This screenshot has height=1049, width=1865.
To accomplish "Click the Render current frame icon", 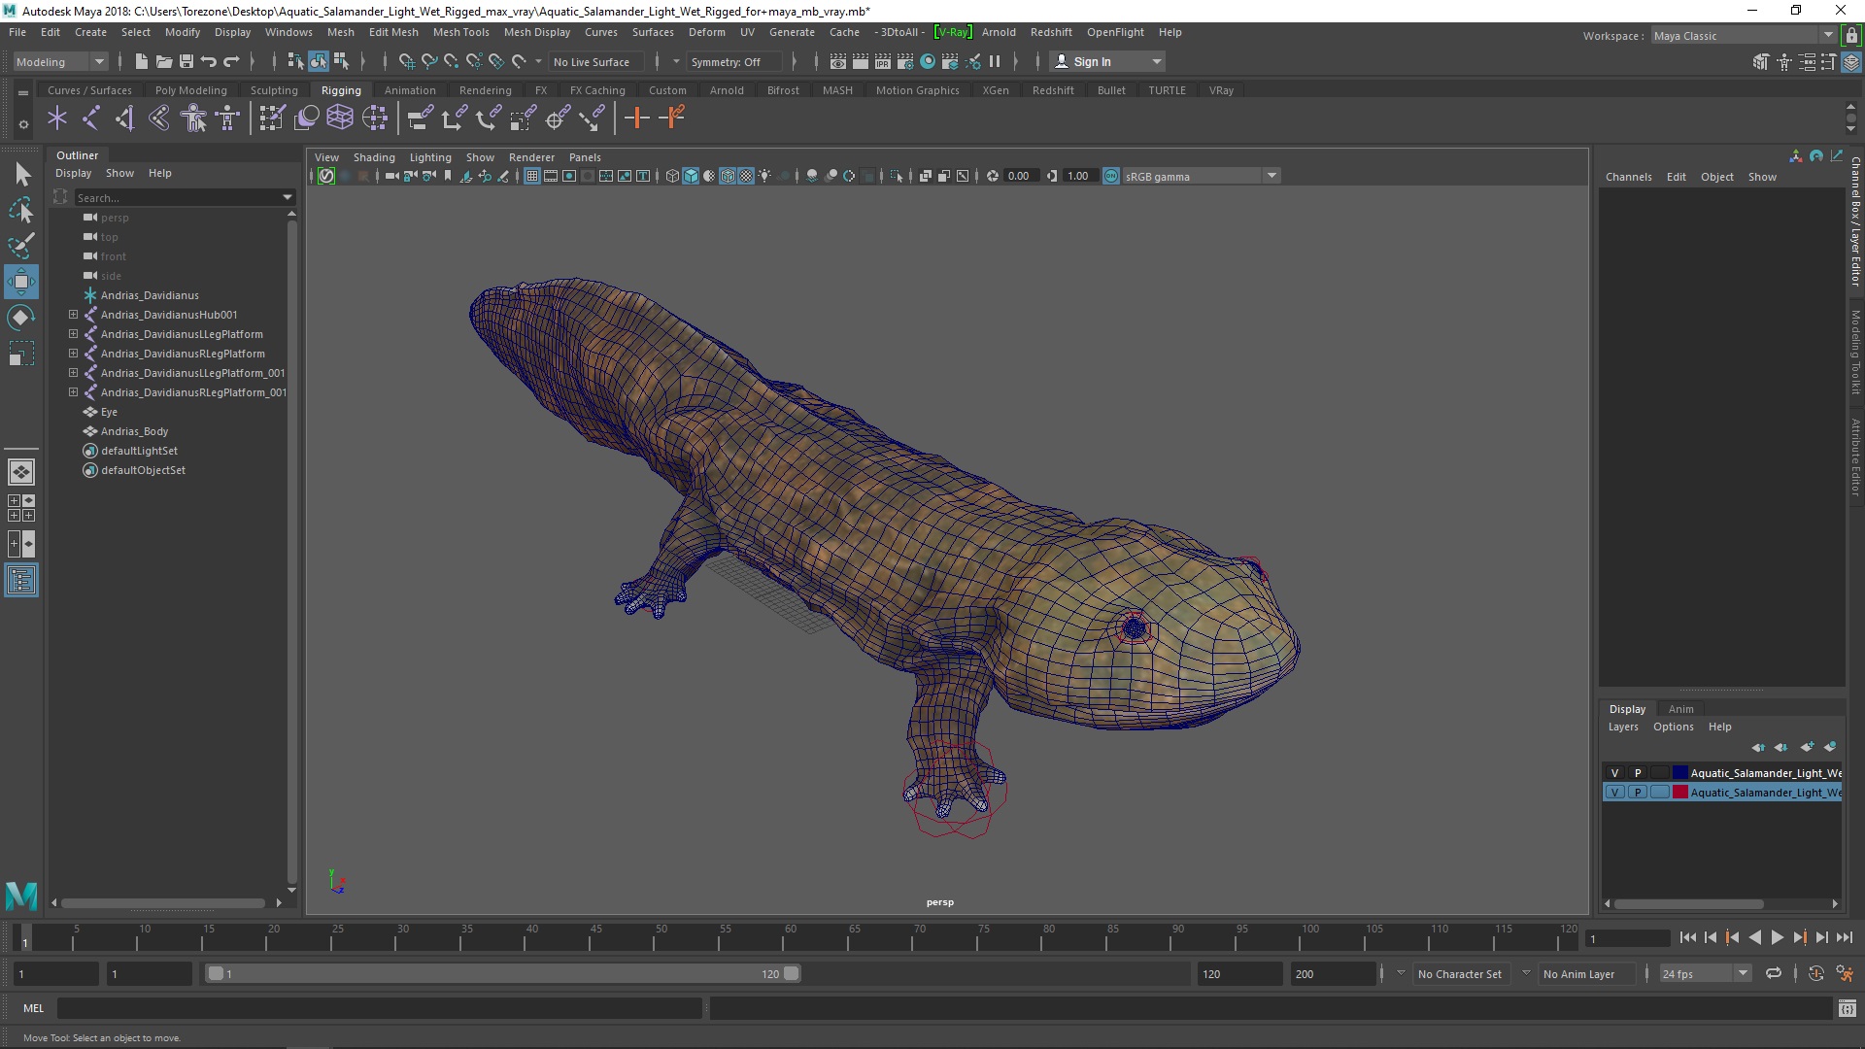I will coord(861,61).
